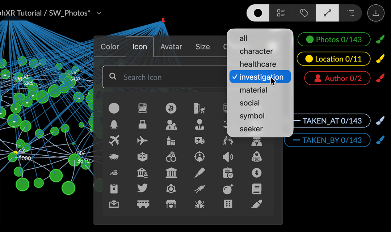This screenshot has width=391, height=232.
Task: Select the Twitter bird icon
Action: 142,188
